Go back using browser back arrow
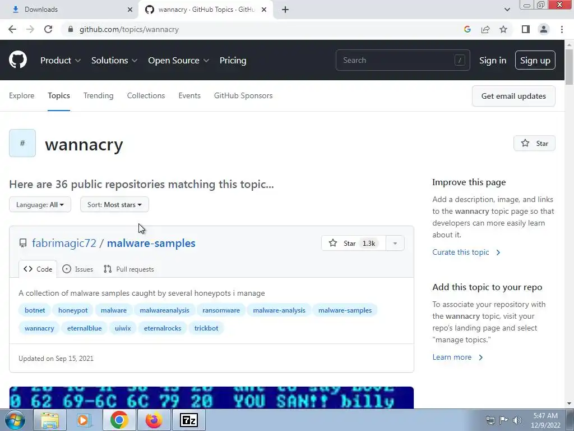Image resolution: width=574 pixels, height=431 pixels. pyautogui.click(x=12, y=29)
